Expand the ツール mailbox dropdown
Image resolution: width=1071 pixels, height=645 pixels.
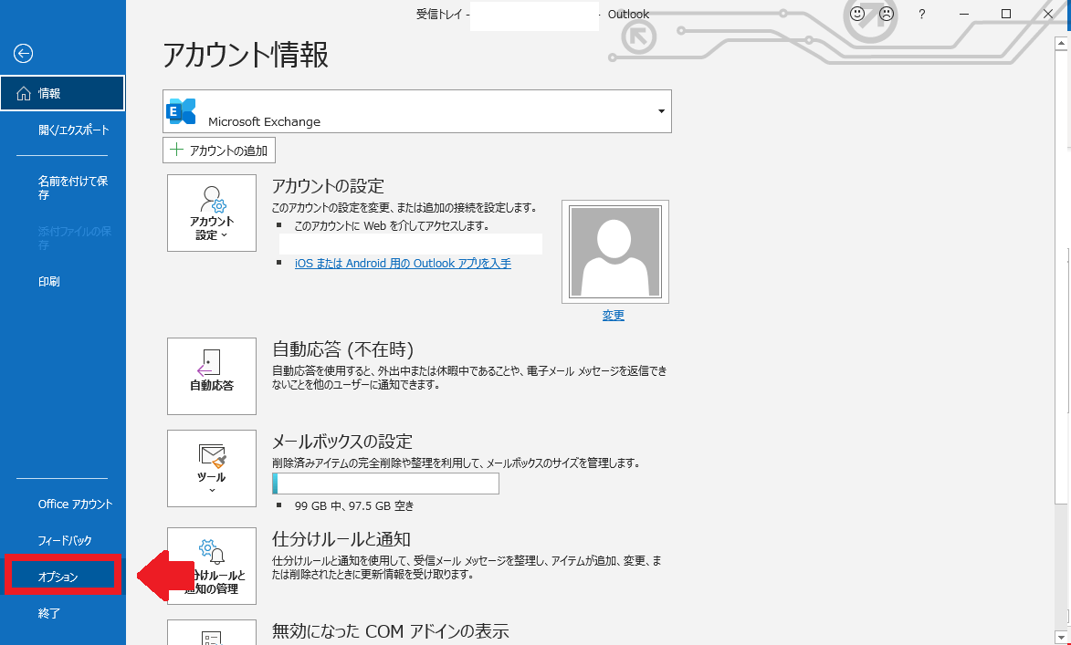[x=212, y=468]
